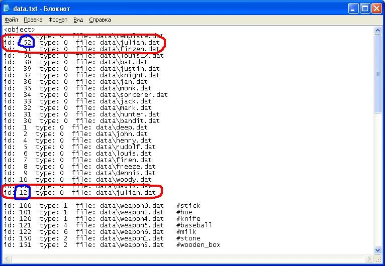Click the vertical scrollbar up arrow
This screenshot has width=385, height=266.
pyautogui.click(x=377, y=31)
